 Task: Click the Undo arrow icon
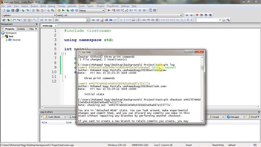(23, 10)
